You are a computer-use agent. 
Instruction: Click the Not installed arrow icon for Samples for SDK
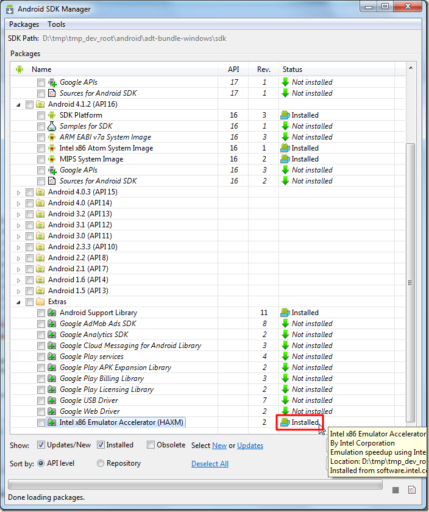pyautogui.click(x=285, y=126)
